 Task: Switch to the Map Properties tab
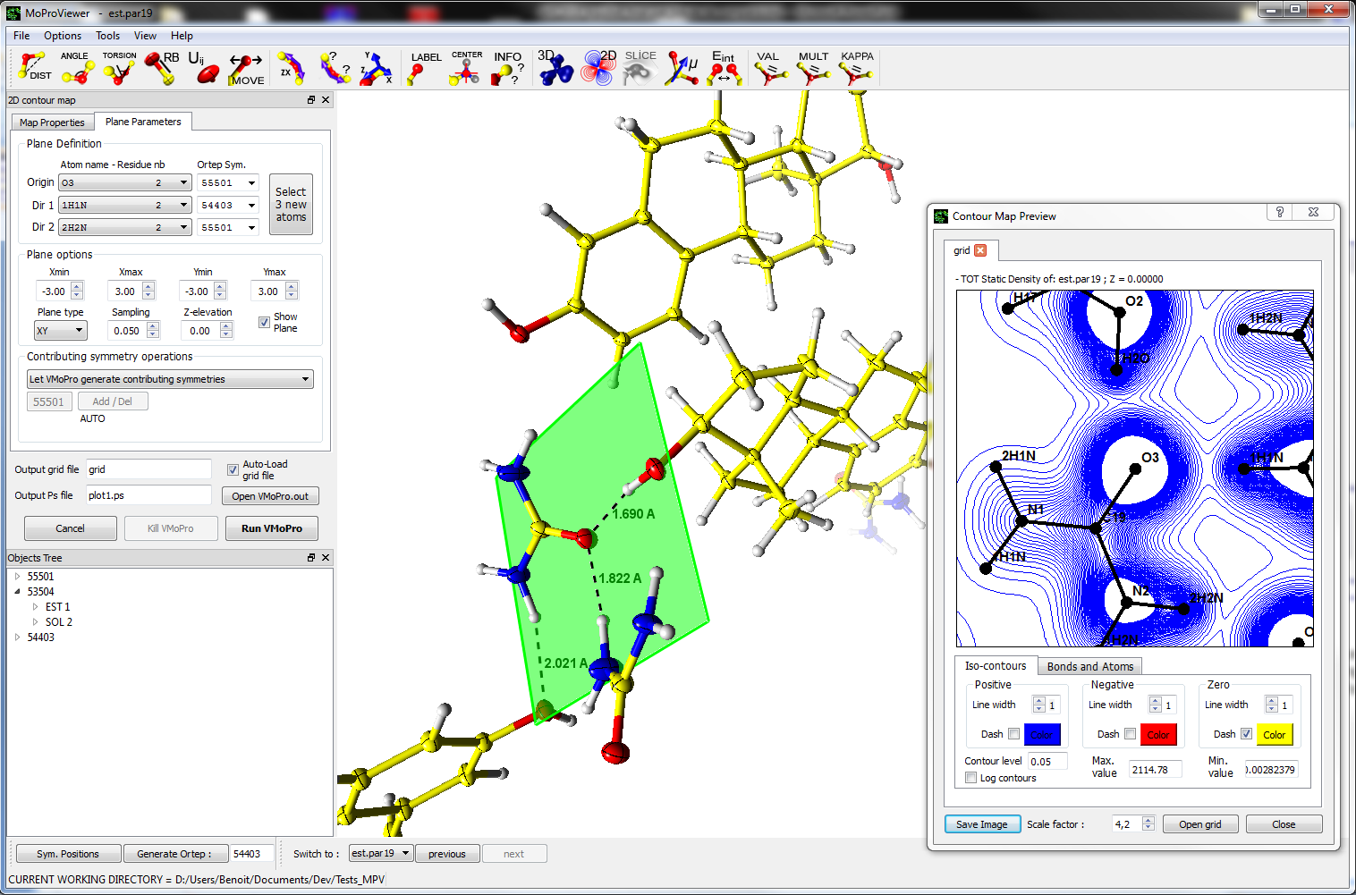pos(52,122)
